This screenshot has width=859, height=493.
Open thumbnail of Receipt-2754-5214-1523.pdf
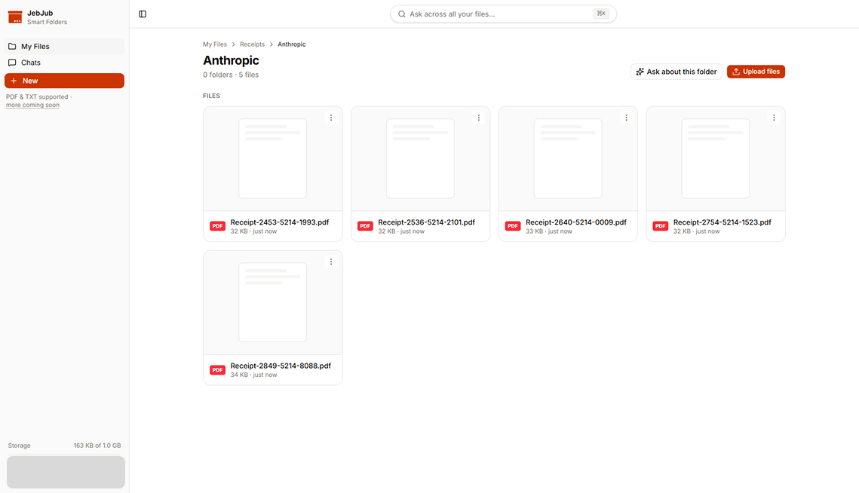(716, 159)
